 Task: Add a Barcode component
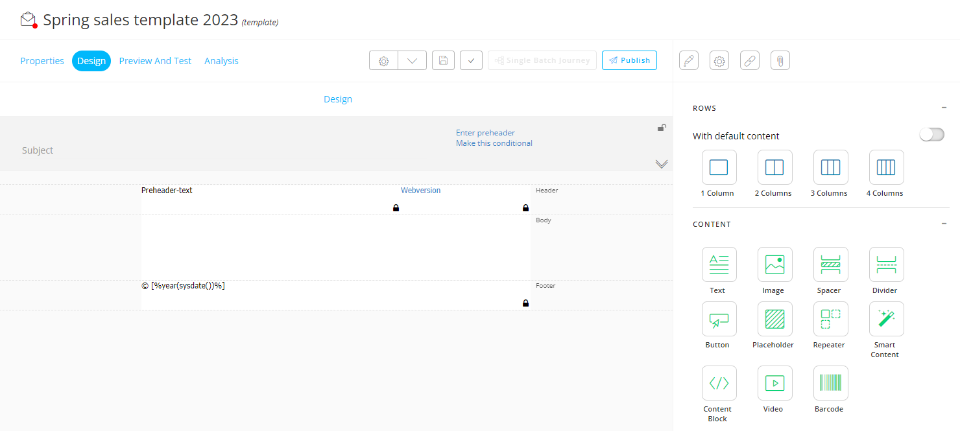click(830, 383)
